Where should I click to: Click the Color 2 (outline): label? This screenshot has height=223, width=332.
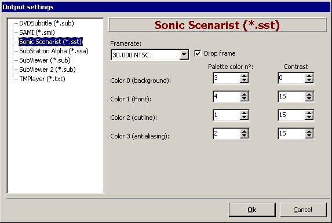[134, 118]
